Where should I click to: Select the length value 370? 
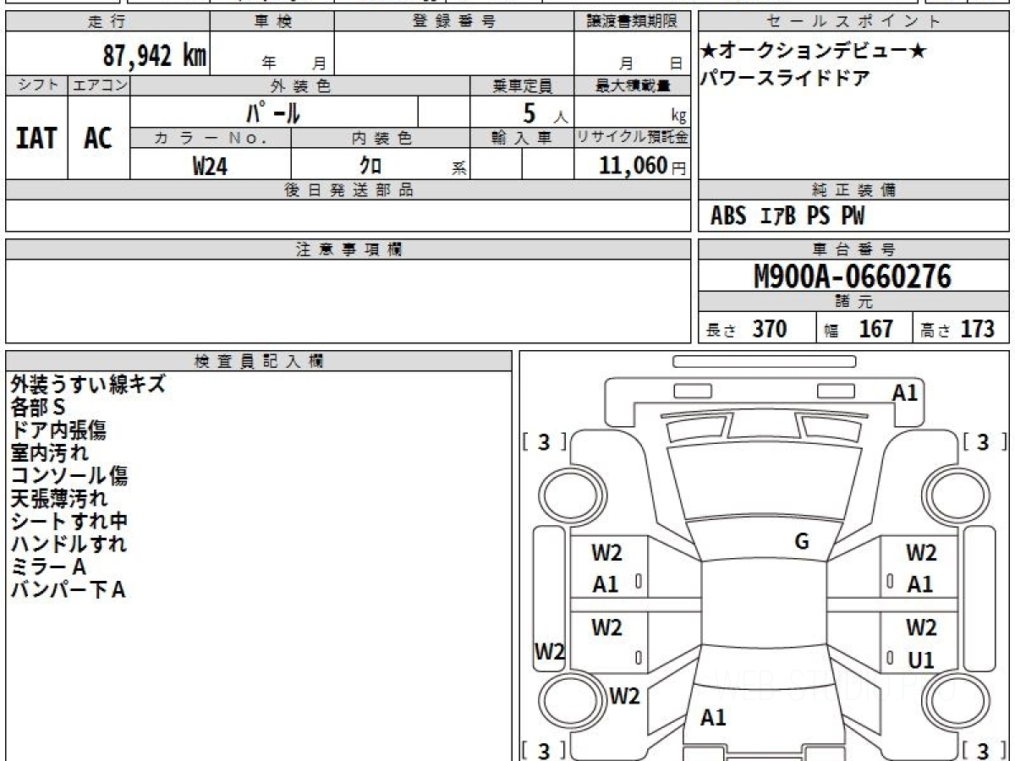[770, 329]
